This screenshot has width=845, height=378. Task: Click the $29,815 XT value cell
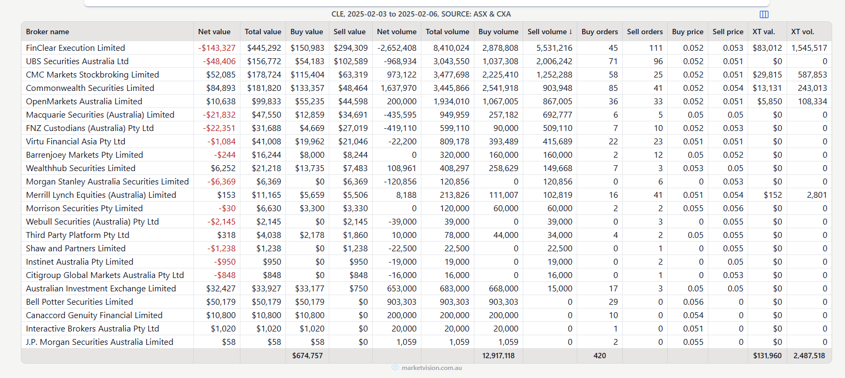tap(767, 74)
